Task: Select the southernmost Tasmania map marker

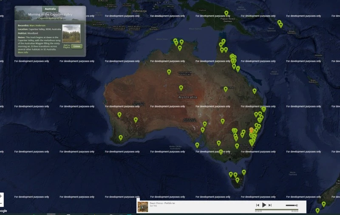Action: coord(237,179)
